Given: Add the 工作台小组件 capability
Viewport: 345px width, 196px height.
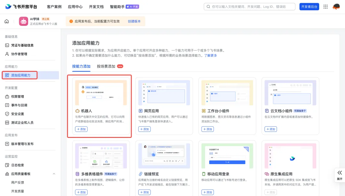Looking at the screenshot, I should (208, 129).
